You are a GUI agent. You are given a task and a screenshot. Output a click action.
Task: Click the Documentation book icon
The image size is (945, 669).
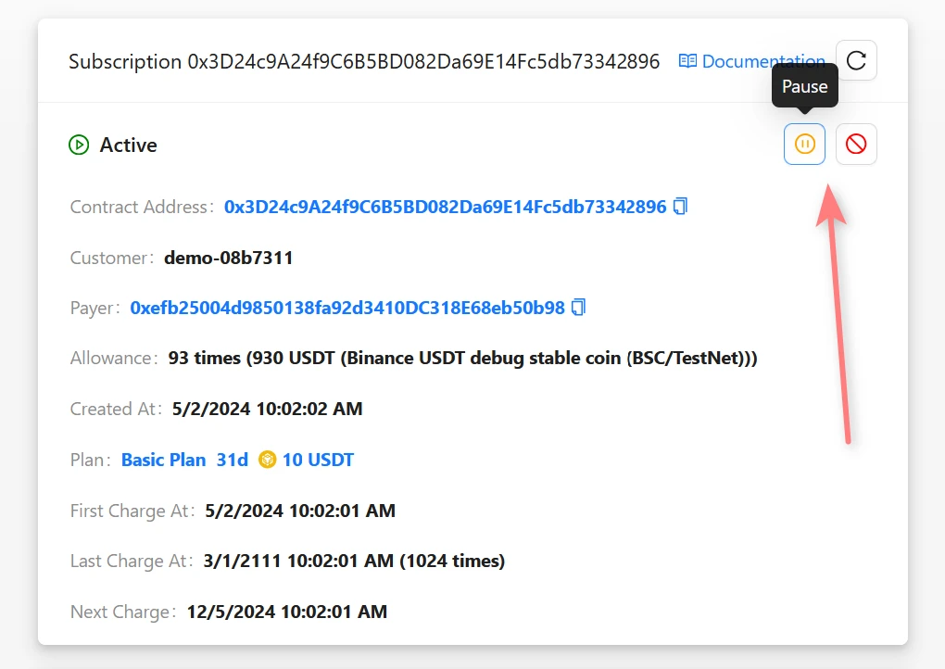(x=687, y=62)
